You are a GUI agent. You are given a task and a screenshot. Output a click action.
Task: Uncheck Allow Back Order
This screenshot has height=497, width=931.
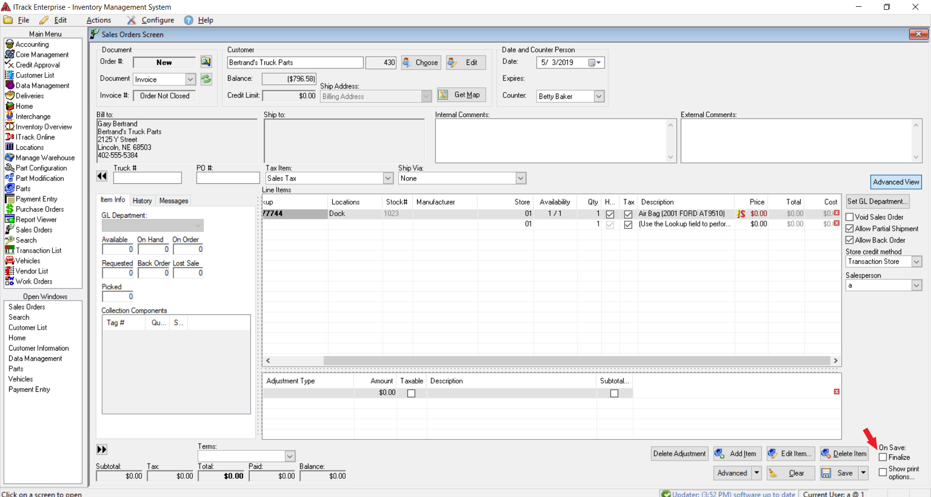click(x=850, y=240)
